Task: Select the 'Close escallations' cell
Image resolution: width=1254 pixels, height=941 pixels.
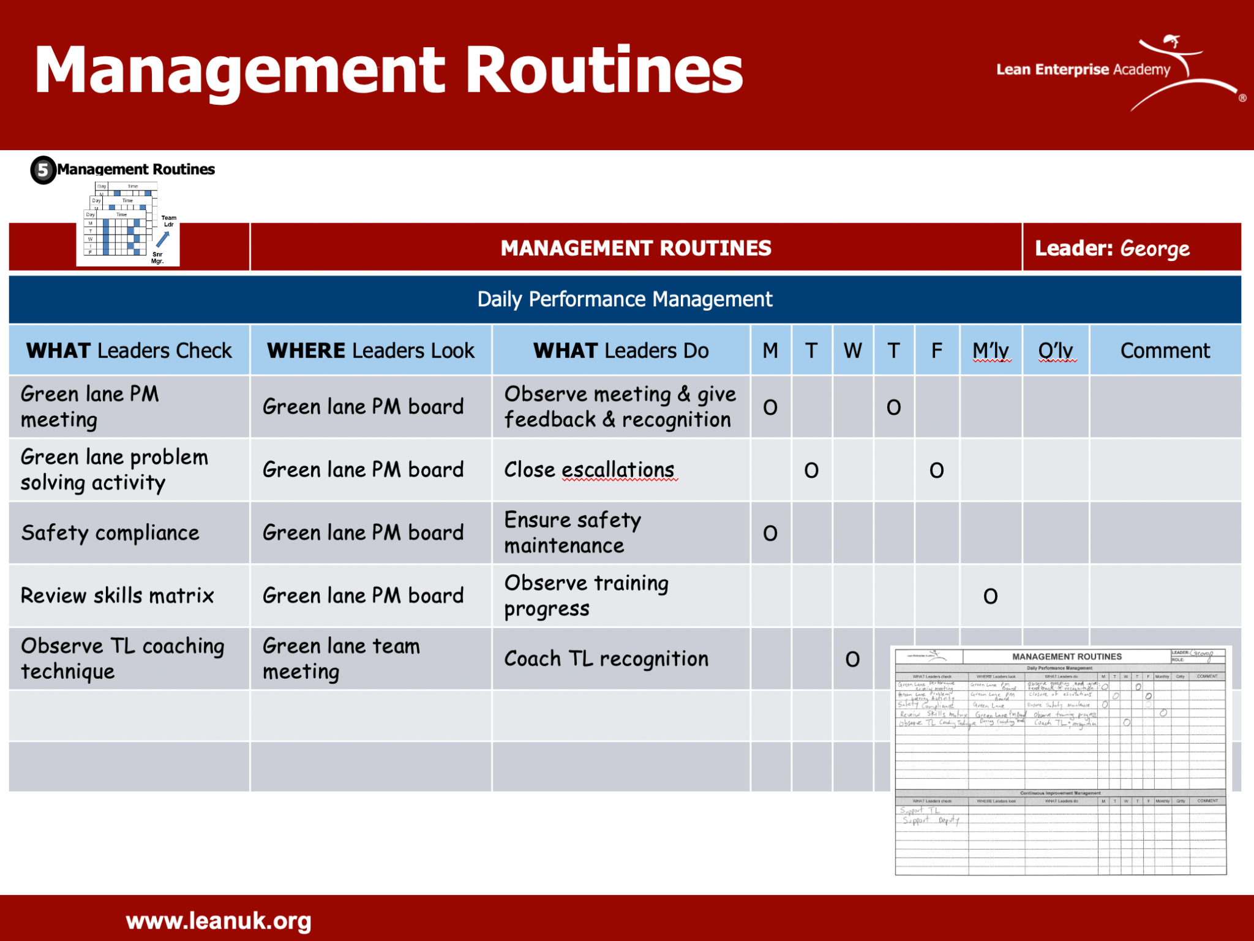Action: click(621, 470)
